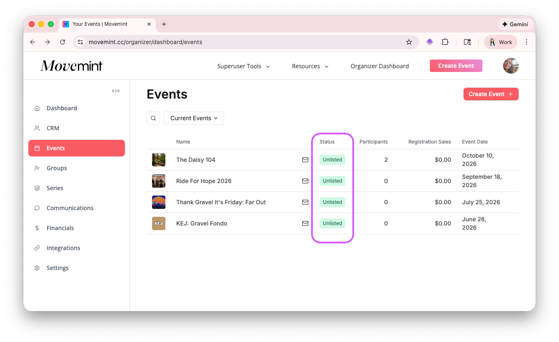The width and height of the screenshot is (559, 342).
Task: Expand the Superuser Tools menu
Action: click(x=243, y=66)
